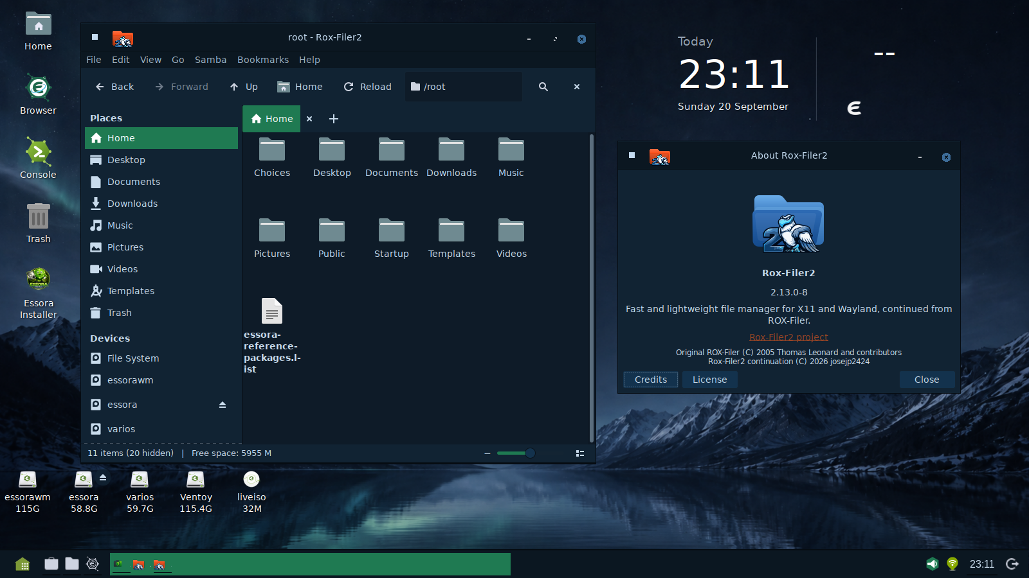
Task: Select essora-reference-packages.list file
Action: coord(272,336)
